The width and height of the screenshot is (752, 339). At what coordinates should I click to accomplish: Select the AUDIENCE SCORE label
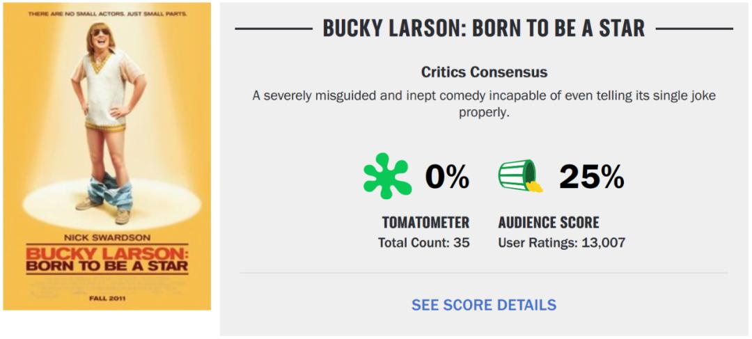coord(549,223)
